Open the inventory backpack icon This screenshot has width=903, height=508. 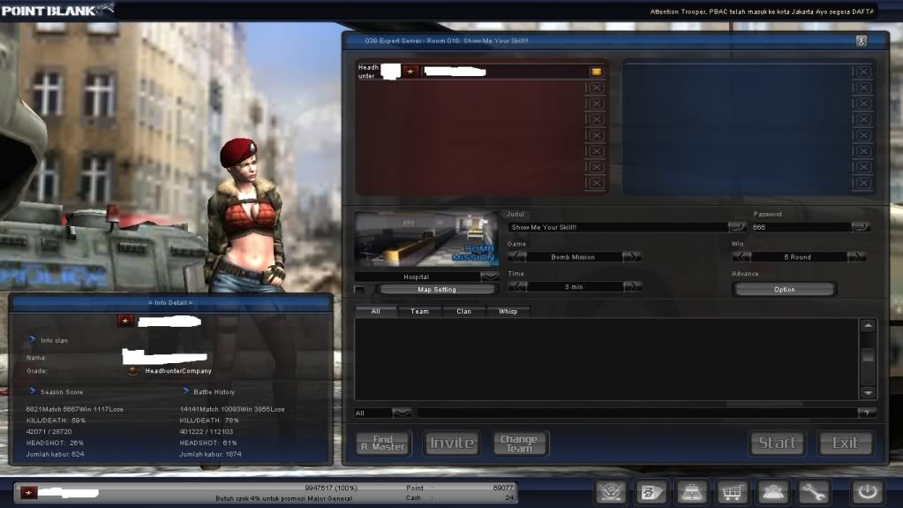691,492
